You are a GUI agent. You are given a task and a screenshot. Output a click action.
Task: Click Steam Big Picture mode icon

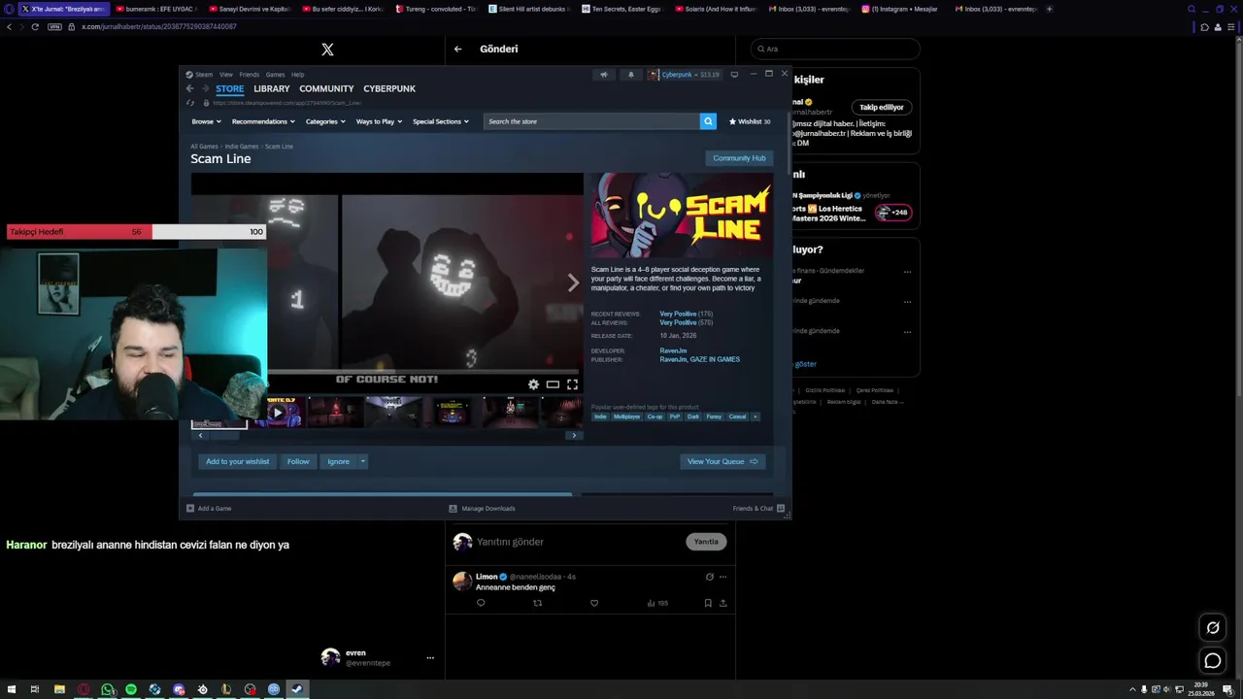pyautogui.click(x=734, y=74)
